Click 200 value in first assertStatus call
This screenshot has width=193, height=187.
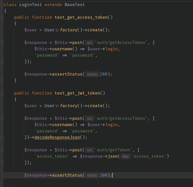[104, 74]
